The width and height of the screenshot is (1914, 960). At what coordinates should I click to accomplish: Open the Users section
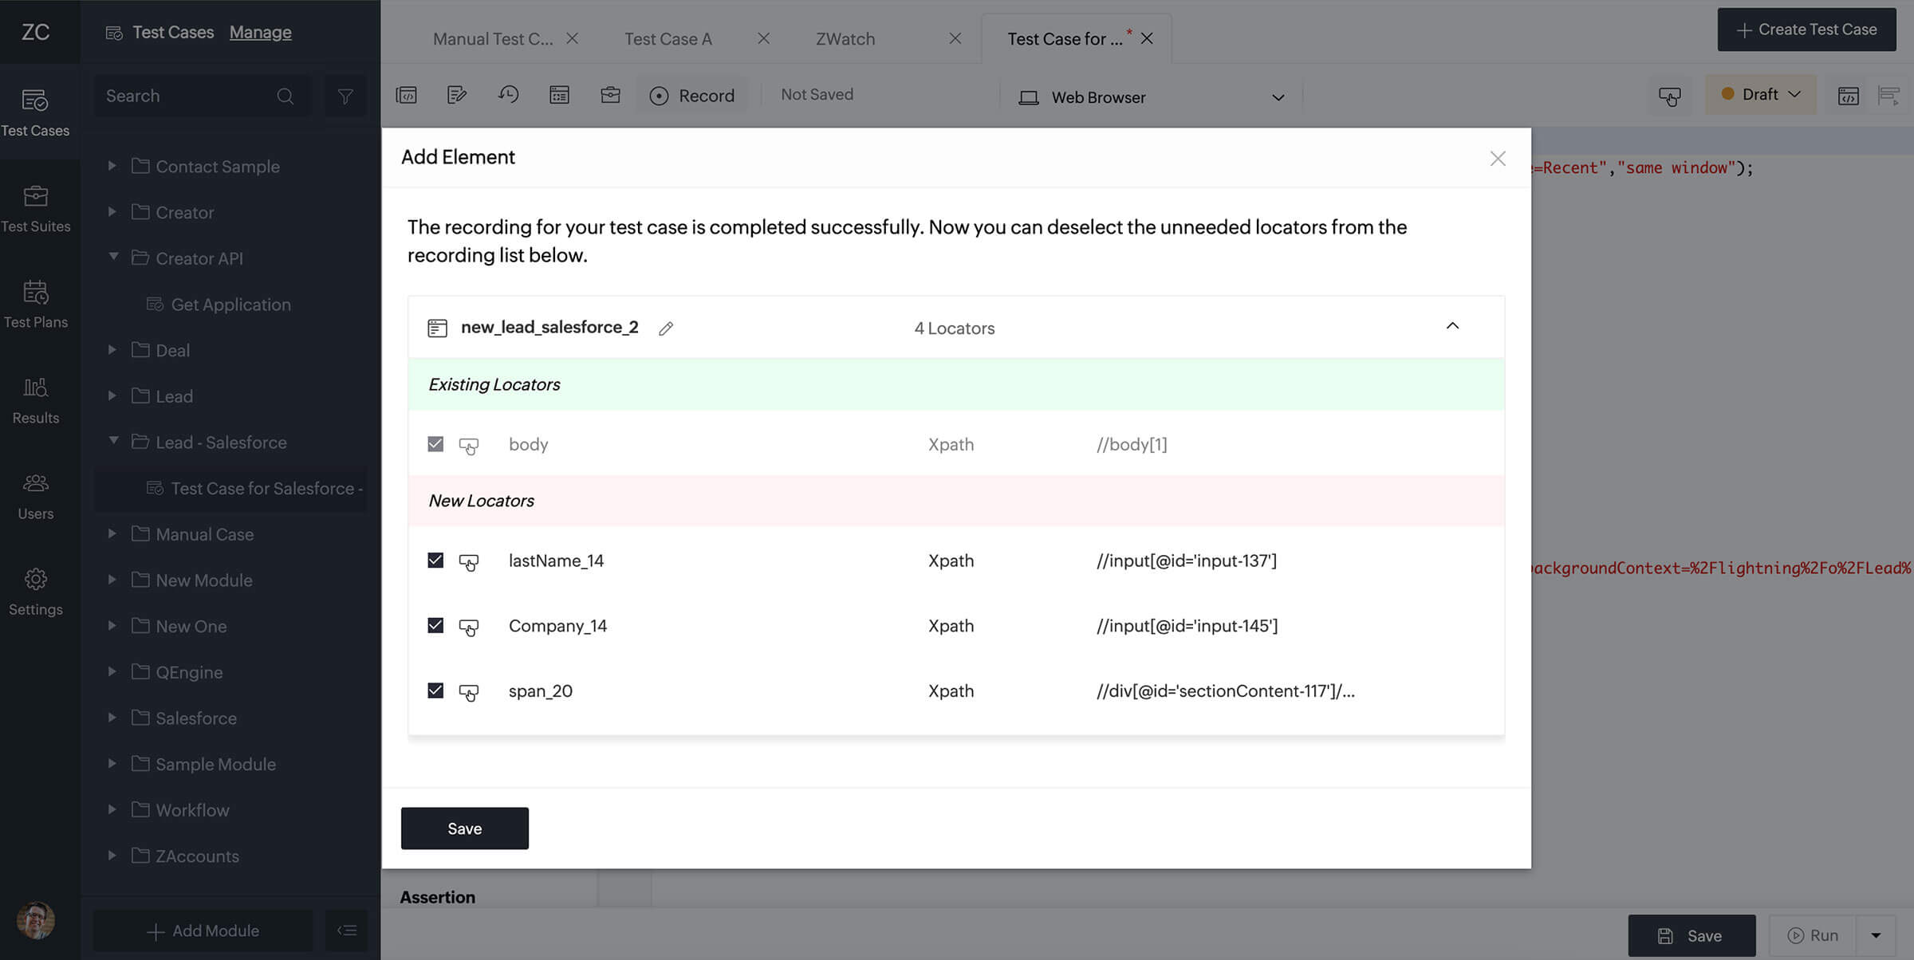(36, 495)
